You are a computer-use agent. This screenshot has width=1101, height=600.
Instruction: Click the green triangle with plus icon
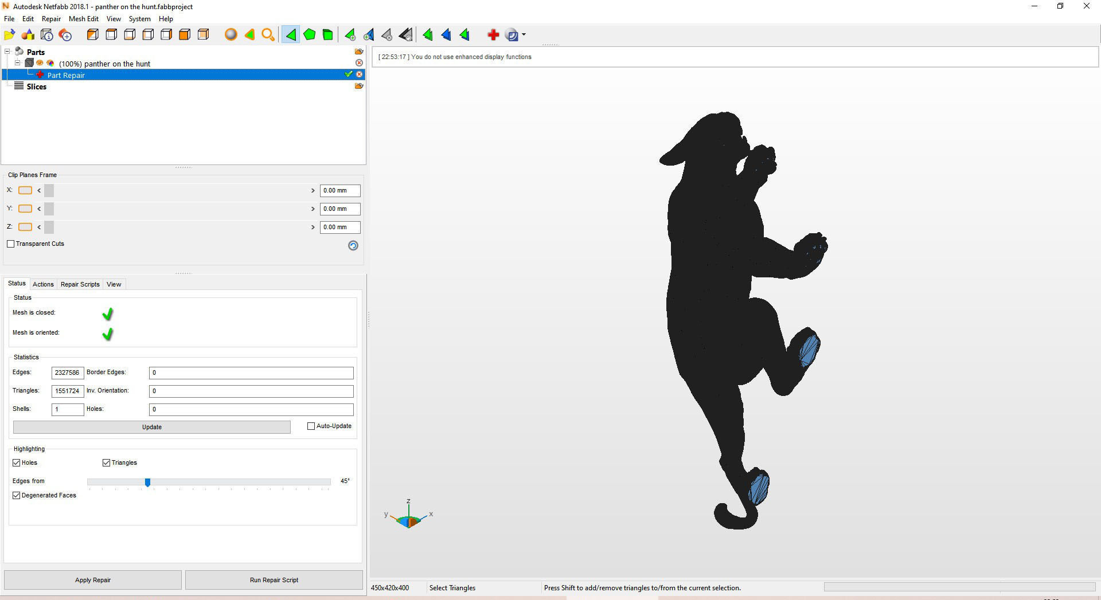pos(350,35)
